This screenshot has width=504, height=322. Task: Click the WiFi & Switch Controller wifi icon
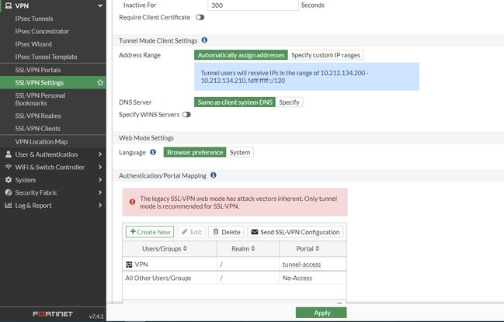pos(9,168)
